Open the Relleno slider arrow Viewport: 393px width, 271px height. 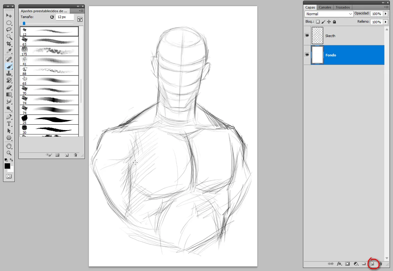tap(386, 22)
